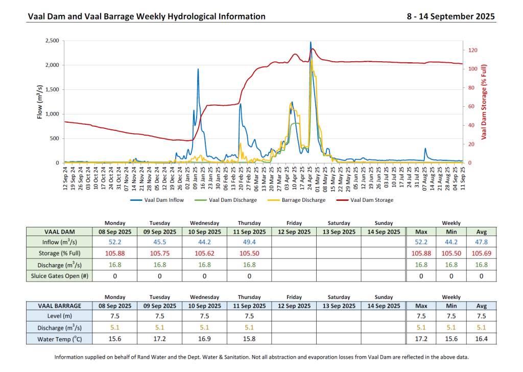Click the Flow (m³/s) left axis title
523x372 pixels.
[x=40, y=102]
